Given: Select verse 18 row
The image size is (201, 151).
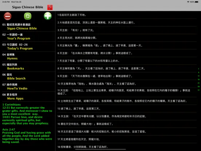Looking at the screenshot, I should (x=127, y=147).
